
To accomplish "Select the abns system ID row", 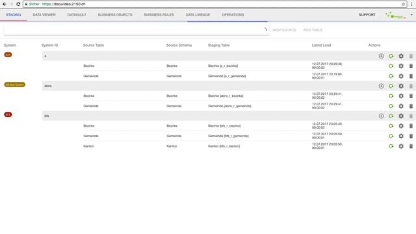I will point(229,86).
